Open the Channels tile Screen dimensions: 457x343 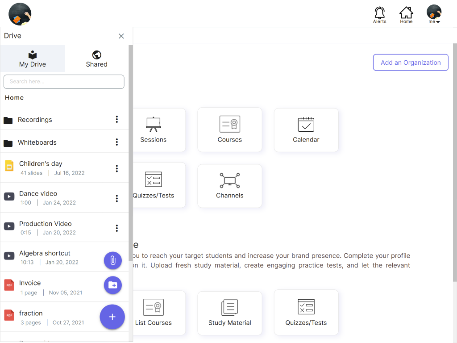pos(229,185)
